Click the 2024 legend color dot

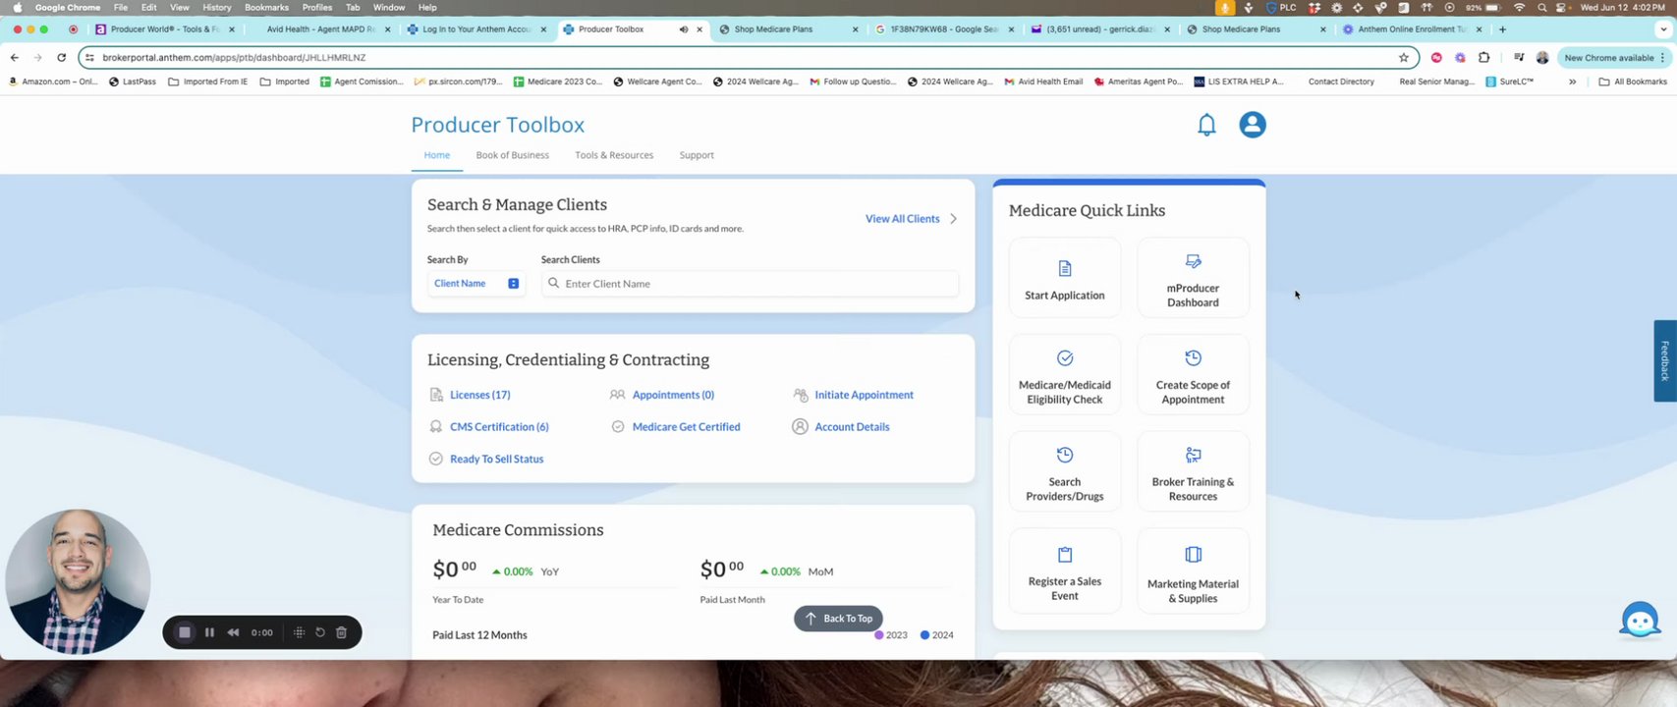pyautogui.click(x=925, y=635)
